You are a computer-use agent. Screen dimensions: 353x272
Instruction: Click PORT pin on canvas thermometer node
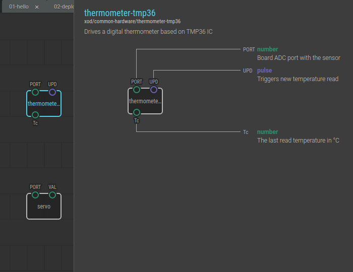35,92
